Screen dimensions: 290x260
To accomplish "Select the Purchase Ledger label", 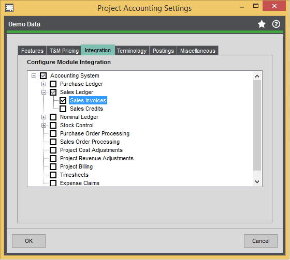I will coord(82,84).
